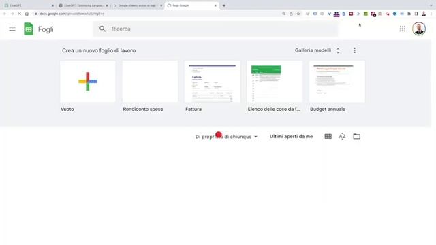Click the search magnifier icon

[x=102, y=29]
